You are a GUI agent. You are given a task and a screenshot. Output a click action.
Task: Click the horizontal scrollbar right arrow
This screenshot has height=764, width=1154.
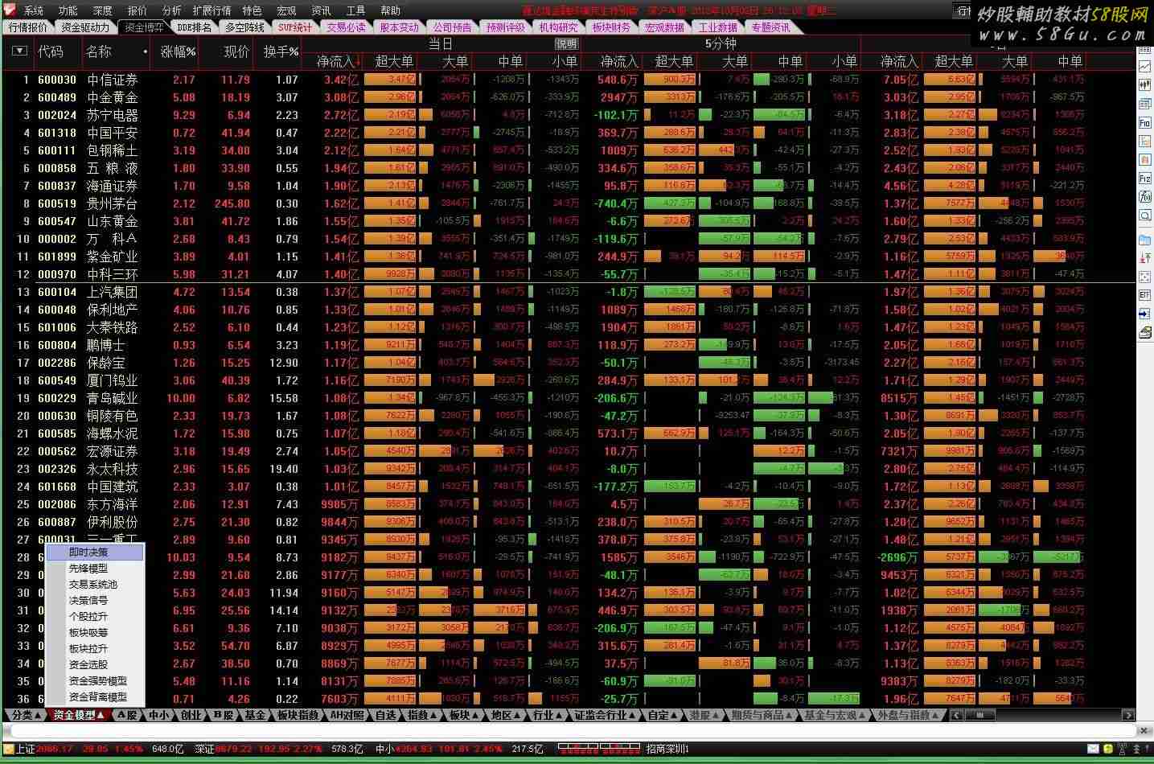[x=1128, y=715]
